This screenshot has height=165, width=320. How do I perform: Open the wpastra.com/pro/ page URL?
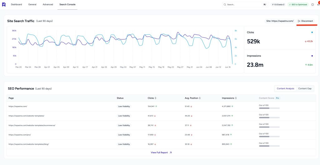[20, 135]
